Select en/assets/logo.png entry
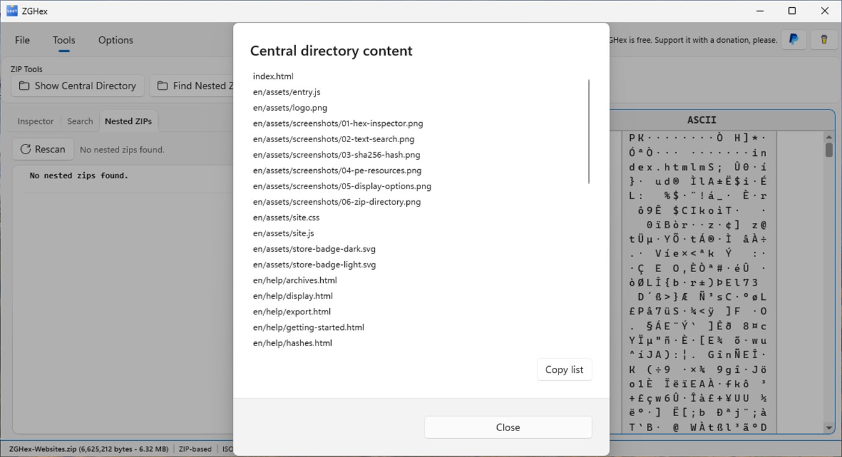Viewport: 842px width, 457px height. [290, 108]
